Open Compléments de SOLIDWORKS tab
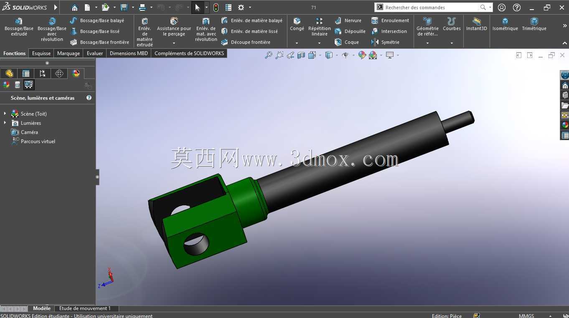This screenshot has width=569, height=318. point(189,53)
